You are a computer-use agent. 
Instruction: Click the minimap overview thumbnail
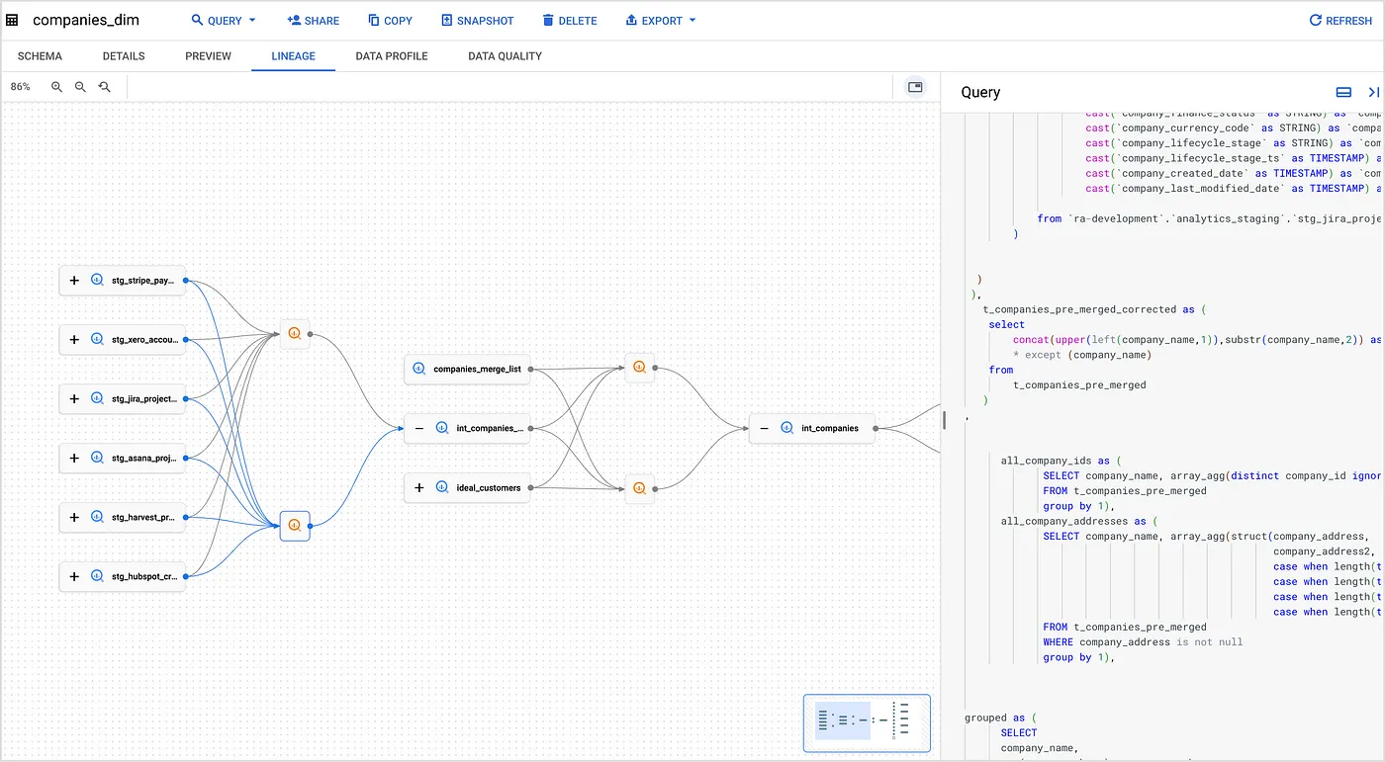pos(867,722)
